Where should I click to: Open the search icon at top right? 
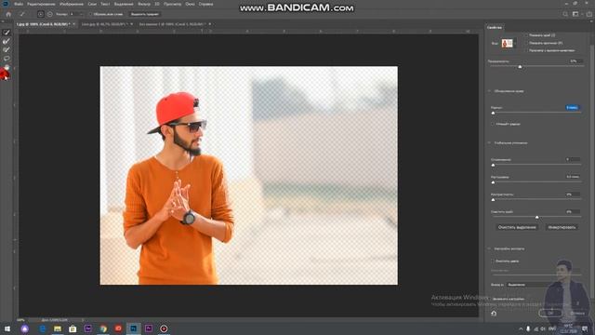565,14
